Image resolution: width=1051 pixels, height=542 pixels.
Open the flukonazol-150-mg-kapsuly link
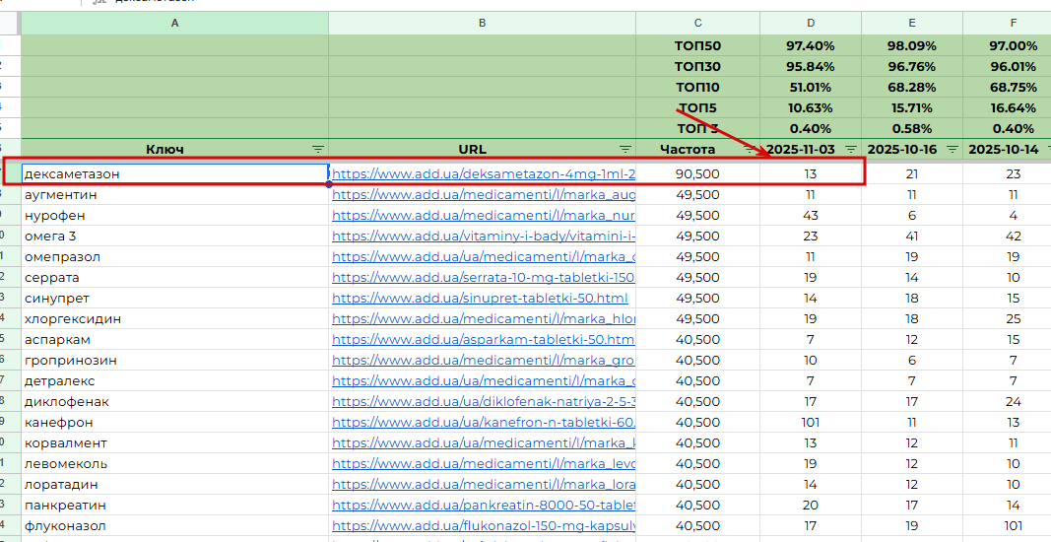[x=484, y=526]
